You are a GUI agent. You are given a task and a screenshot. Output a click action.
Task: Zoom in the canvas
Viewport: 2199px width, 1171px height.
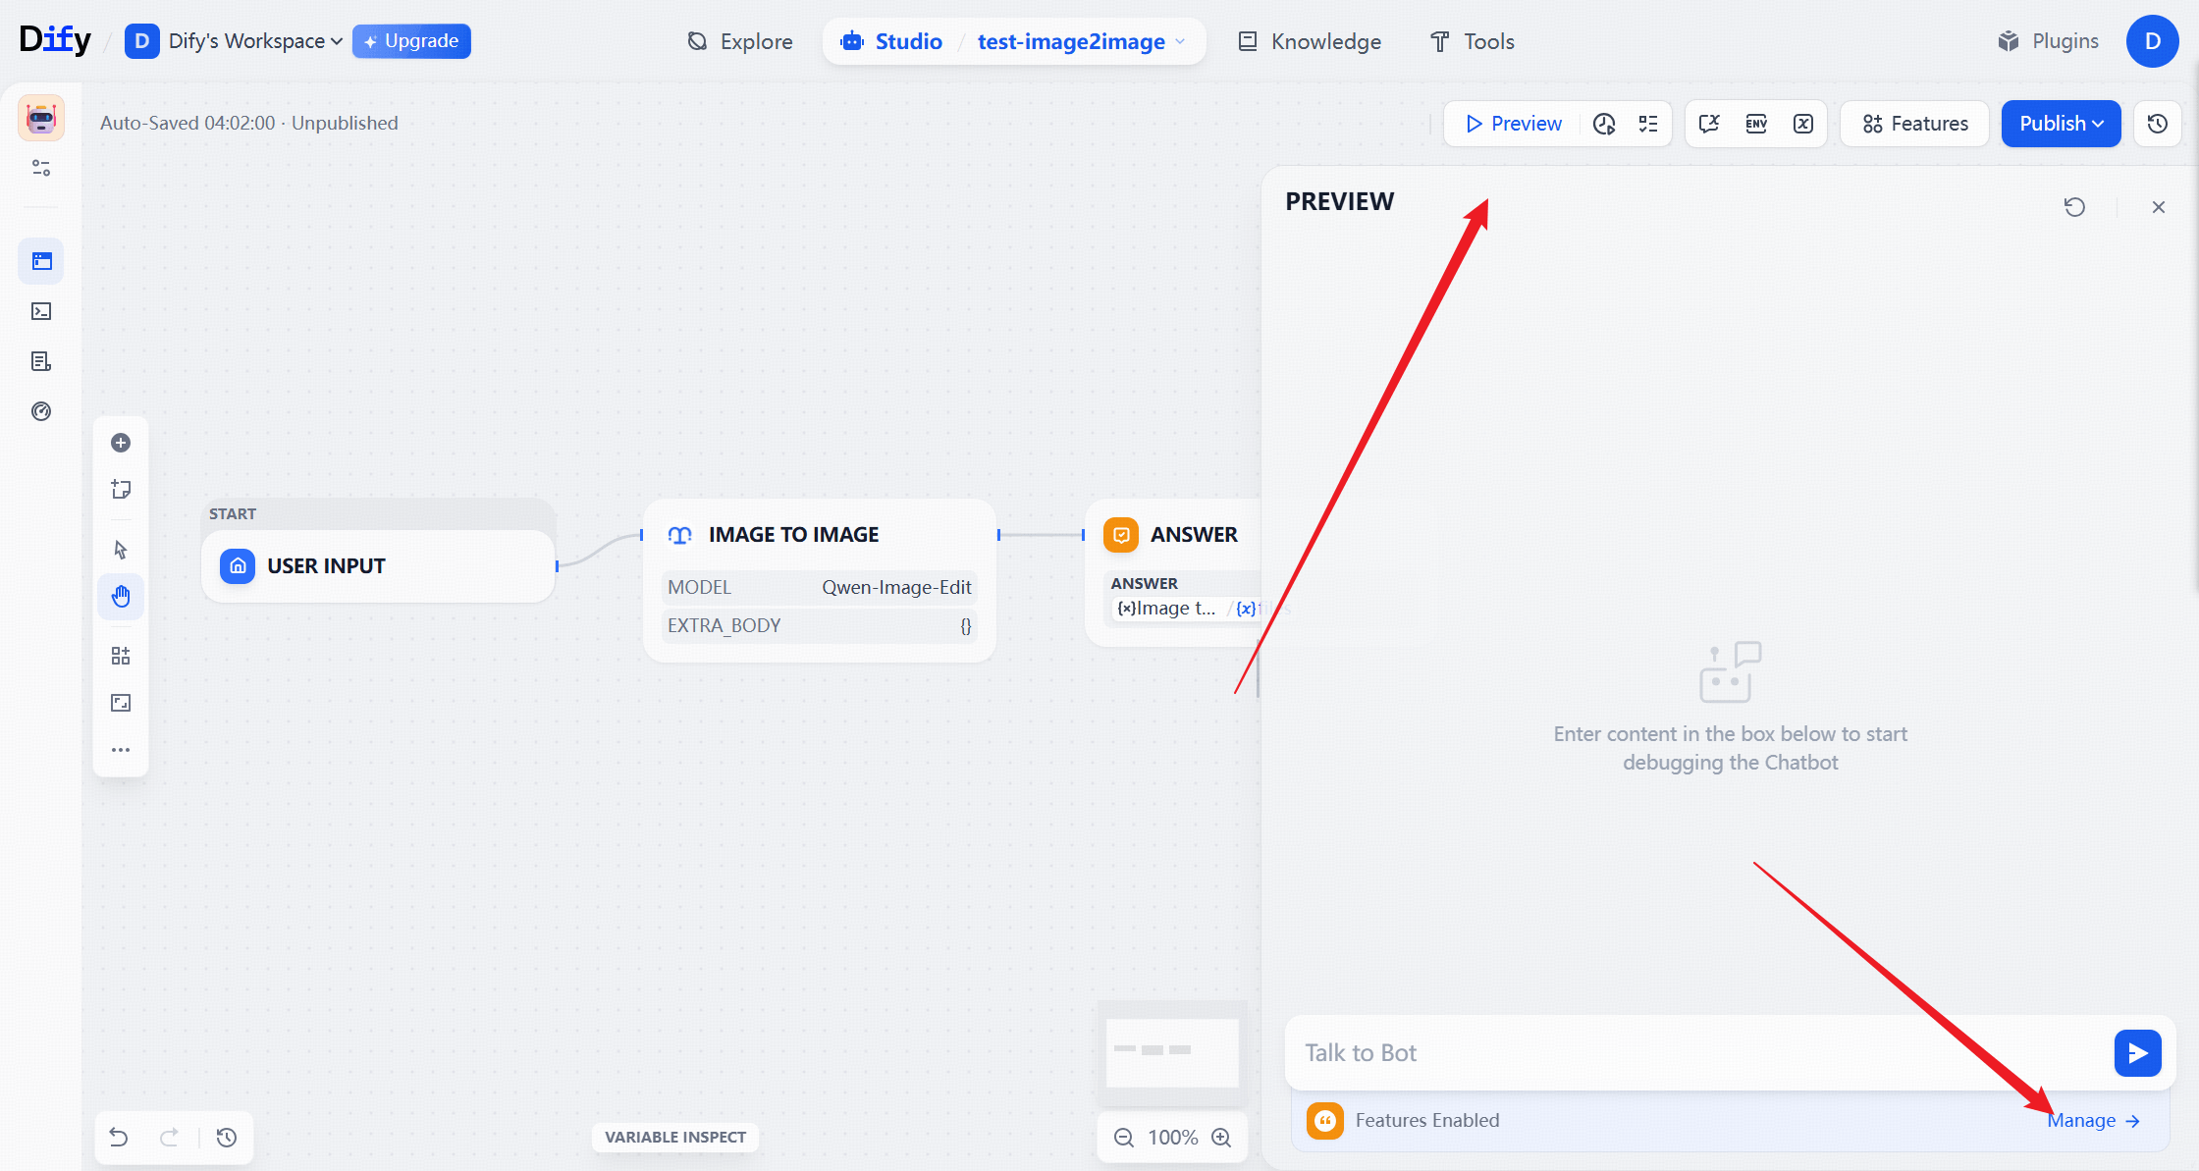tap(1221, 1137)
